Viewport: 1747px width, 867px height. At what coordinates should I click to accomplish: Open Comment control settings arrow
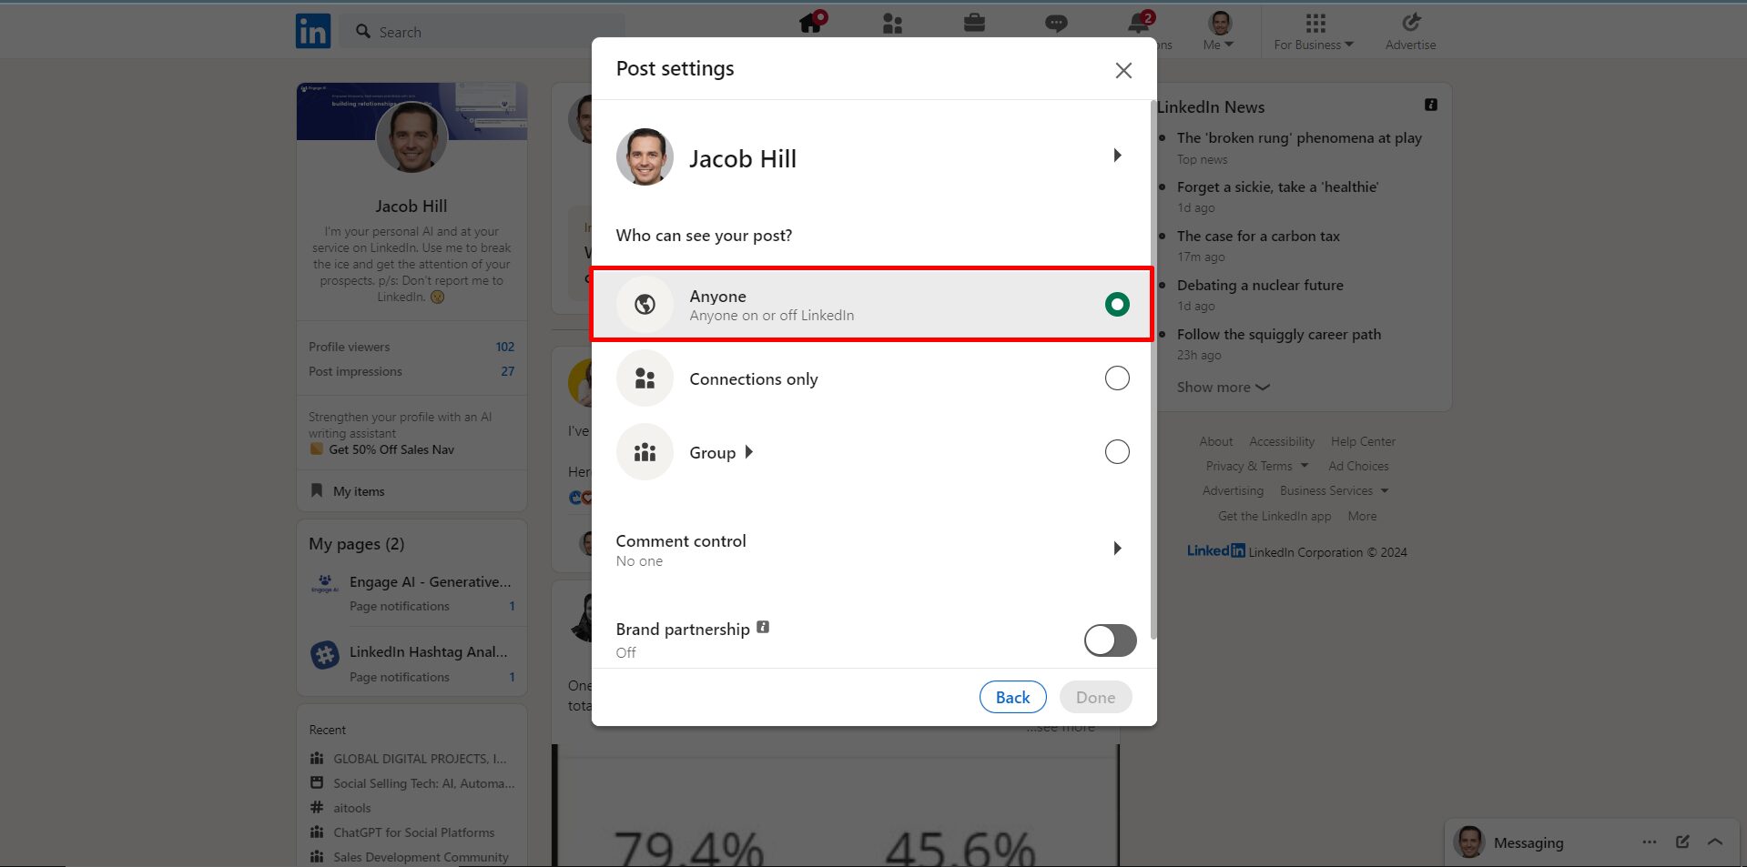tap(1117, 548)
